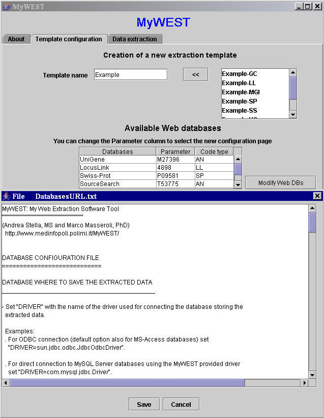Select Example-LL in template list
The width and height of the screenshot is (324, 418).
click(x=239, y=83)
